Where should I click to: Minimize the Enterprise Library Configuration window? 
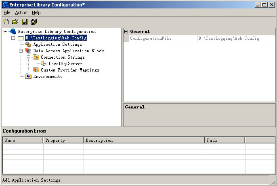pos(258,5)
